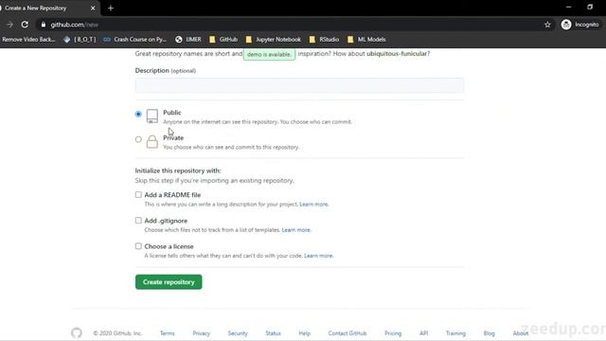The image size is (606, 341).
Task: Select the Public radio button
Action: point(138,114)
